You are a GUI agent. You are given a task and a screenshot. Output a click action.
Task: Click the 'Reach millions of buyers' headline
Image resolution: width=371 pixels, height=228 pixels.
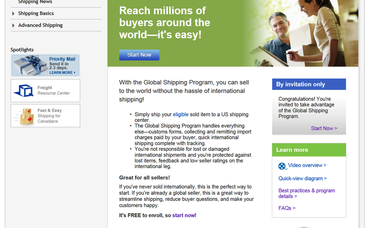(165, 23)
